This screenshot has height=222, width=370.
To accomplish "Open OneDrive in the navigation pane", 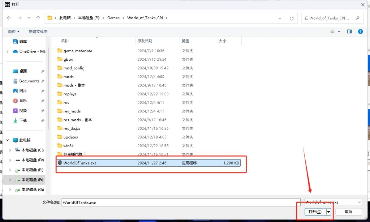I will (29, 51).
